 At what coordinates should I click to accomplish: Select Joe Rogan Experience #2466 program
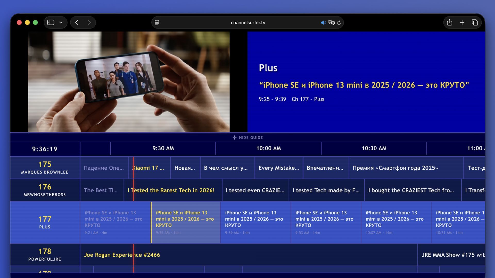[122, 255]
